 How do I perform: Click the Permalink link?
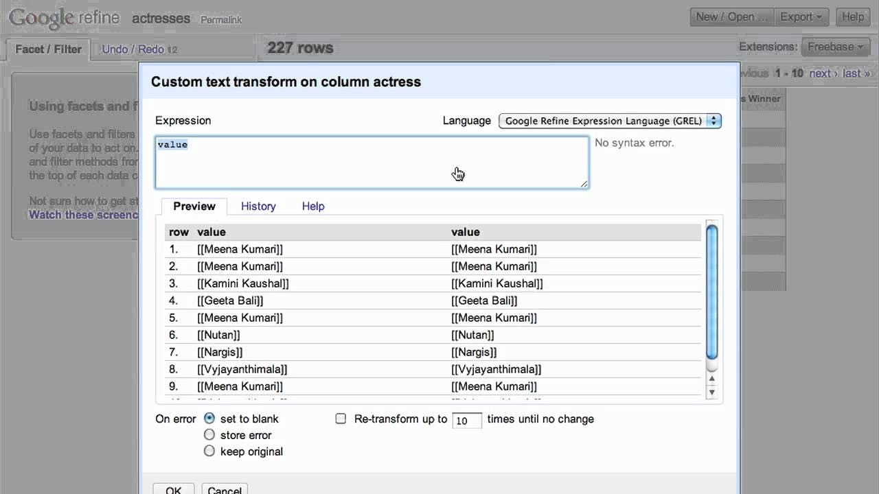point(220,20)
